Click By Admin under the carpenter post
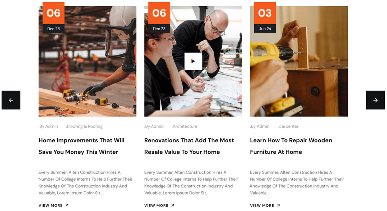The height and width of the screenshot is (211, 387). 260,126
